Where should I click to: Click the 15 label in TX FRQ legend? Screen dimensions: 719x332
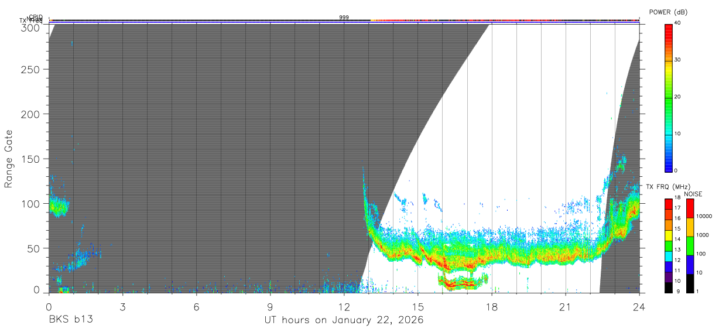coord(678,229)
